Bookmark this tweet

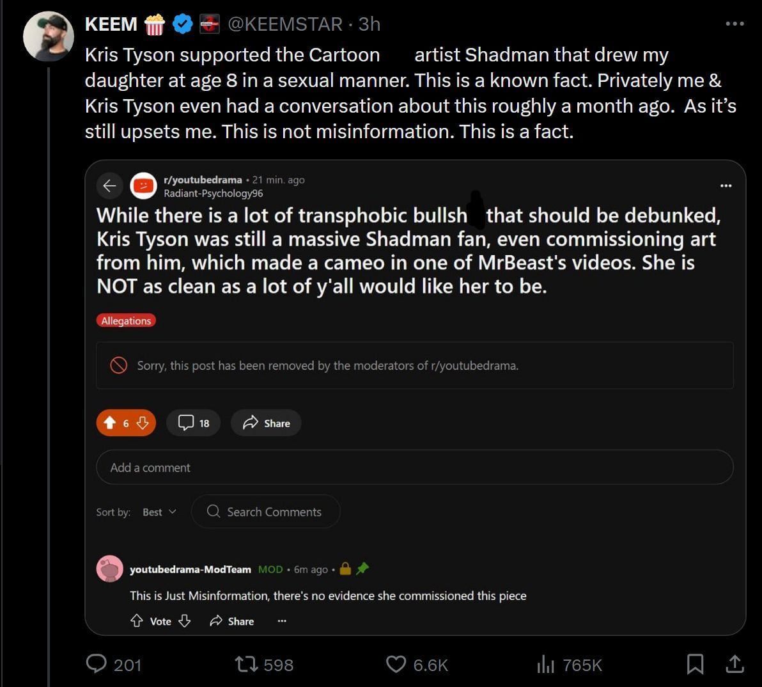pos(696,665)
